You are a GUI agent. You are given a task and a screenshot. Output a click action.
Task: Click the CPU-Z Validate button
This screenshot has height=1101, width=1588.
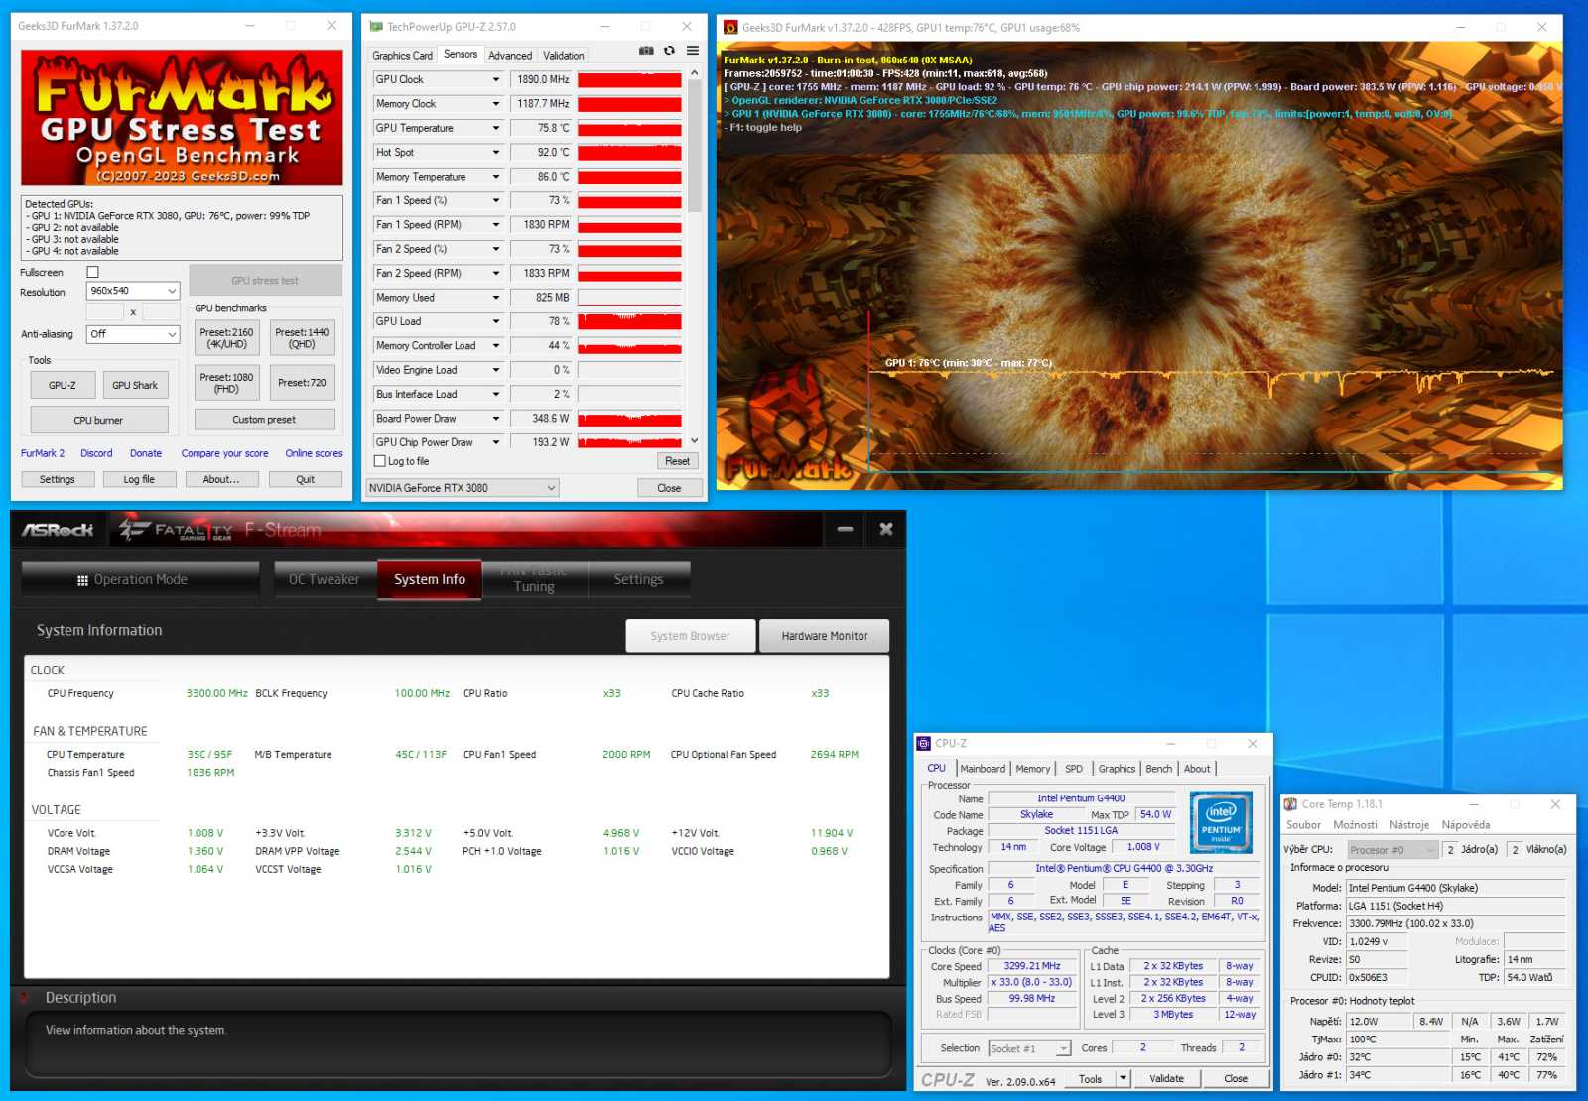(x=1166, y=1078)
